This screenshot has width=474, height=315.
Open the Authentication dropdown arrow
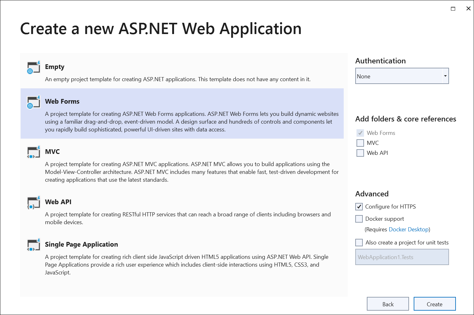click(x=445, y=76)
